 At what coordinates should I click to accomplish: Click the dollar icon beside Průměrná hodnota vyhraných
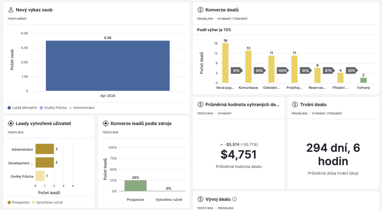tap(200, 104)
